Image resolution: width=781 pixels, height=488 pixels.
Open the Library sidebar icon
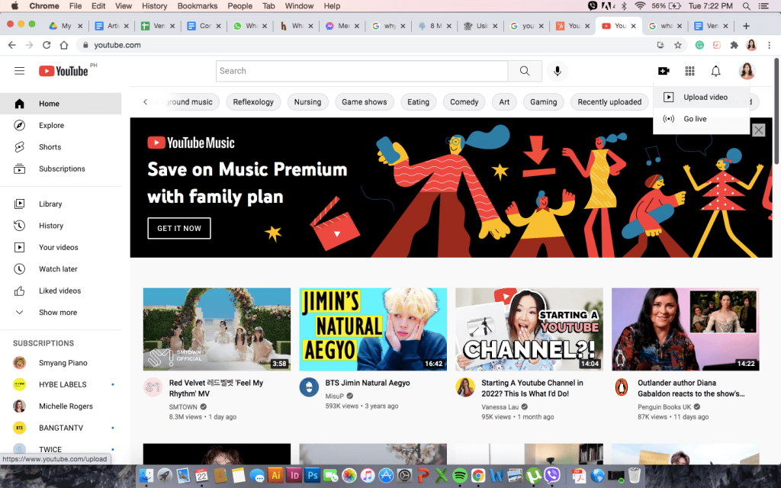[50, 204]
